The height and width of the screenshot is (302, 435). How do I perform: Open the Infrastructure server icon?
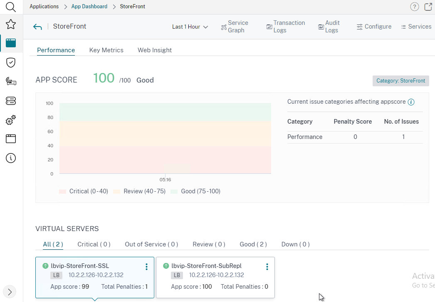11,101
